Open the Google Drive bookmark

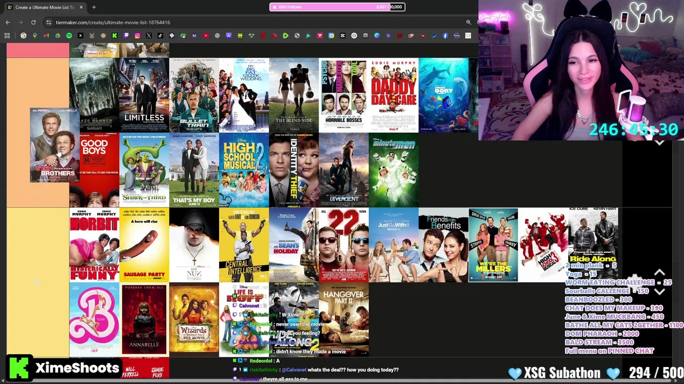coord(58,36)
